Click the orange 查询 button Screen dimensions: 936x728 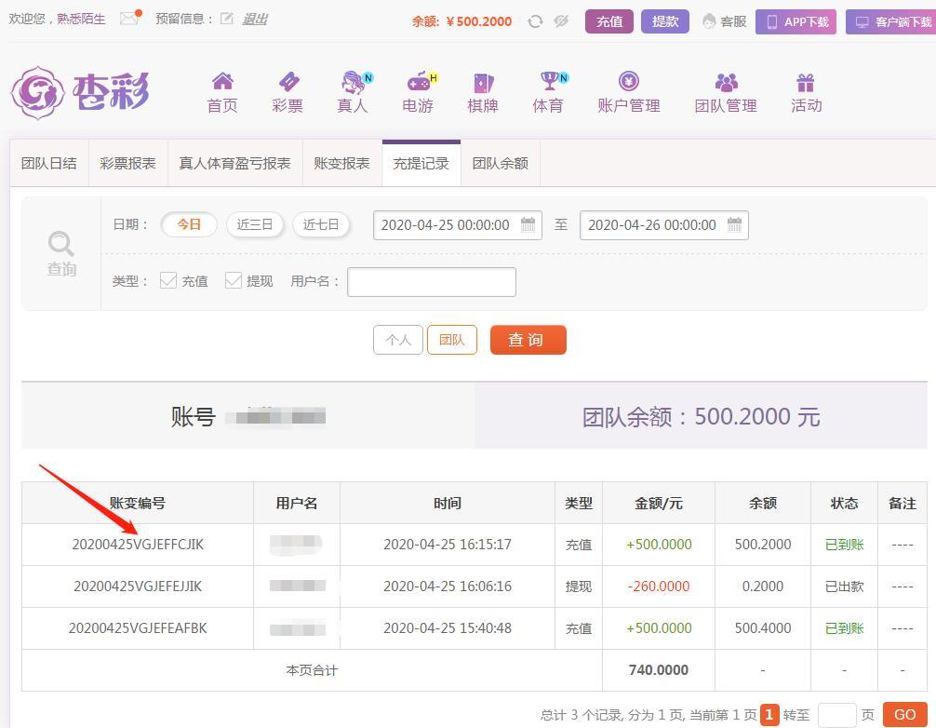(x=528, y=340)
